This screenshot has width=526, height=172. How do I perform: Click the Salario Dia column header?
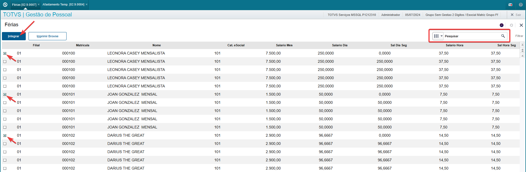point(340,45)
